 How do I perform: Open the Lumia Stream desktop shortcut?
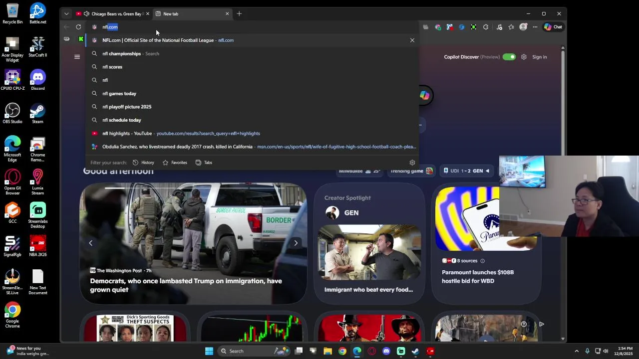tap(37, 182)
